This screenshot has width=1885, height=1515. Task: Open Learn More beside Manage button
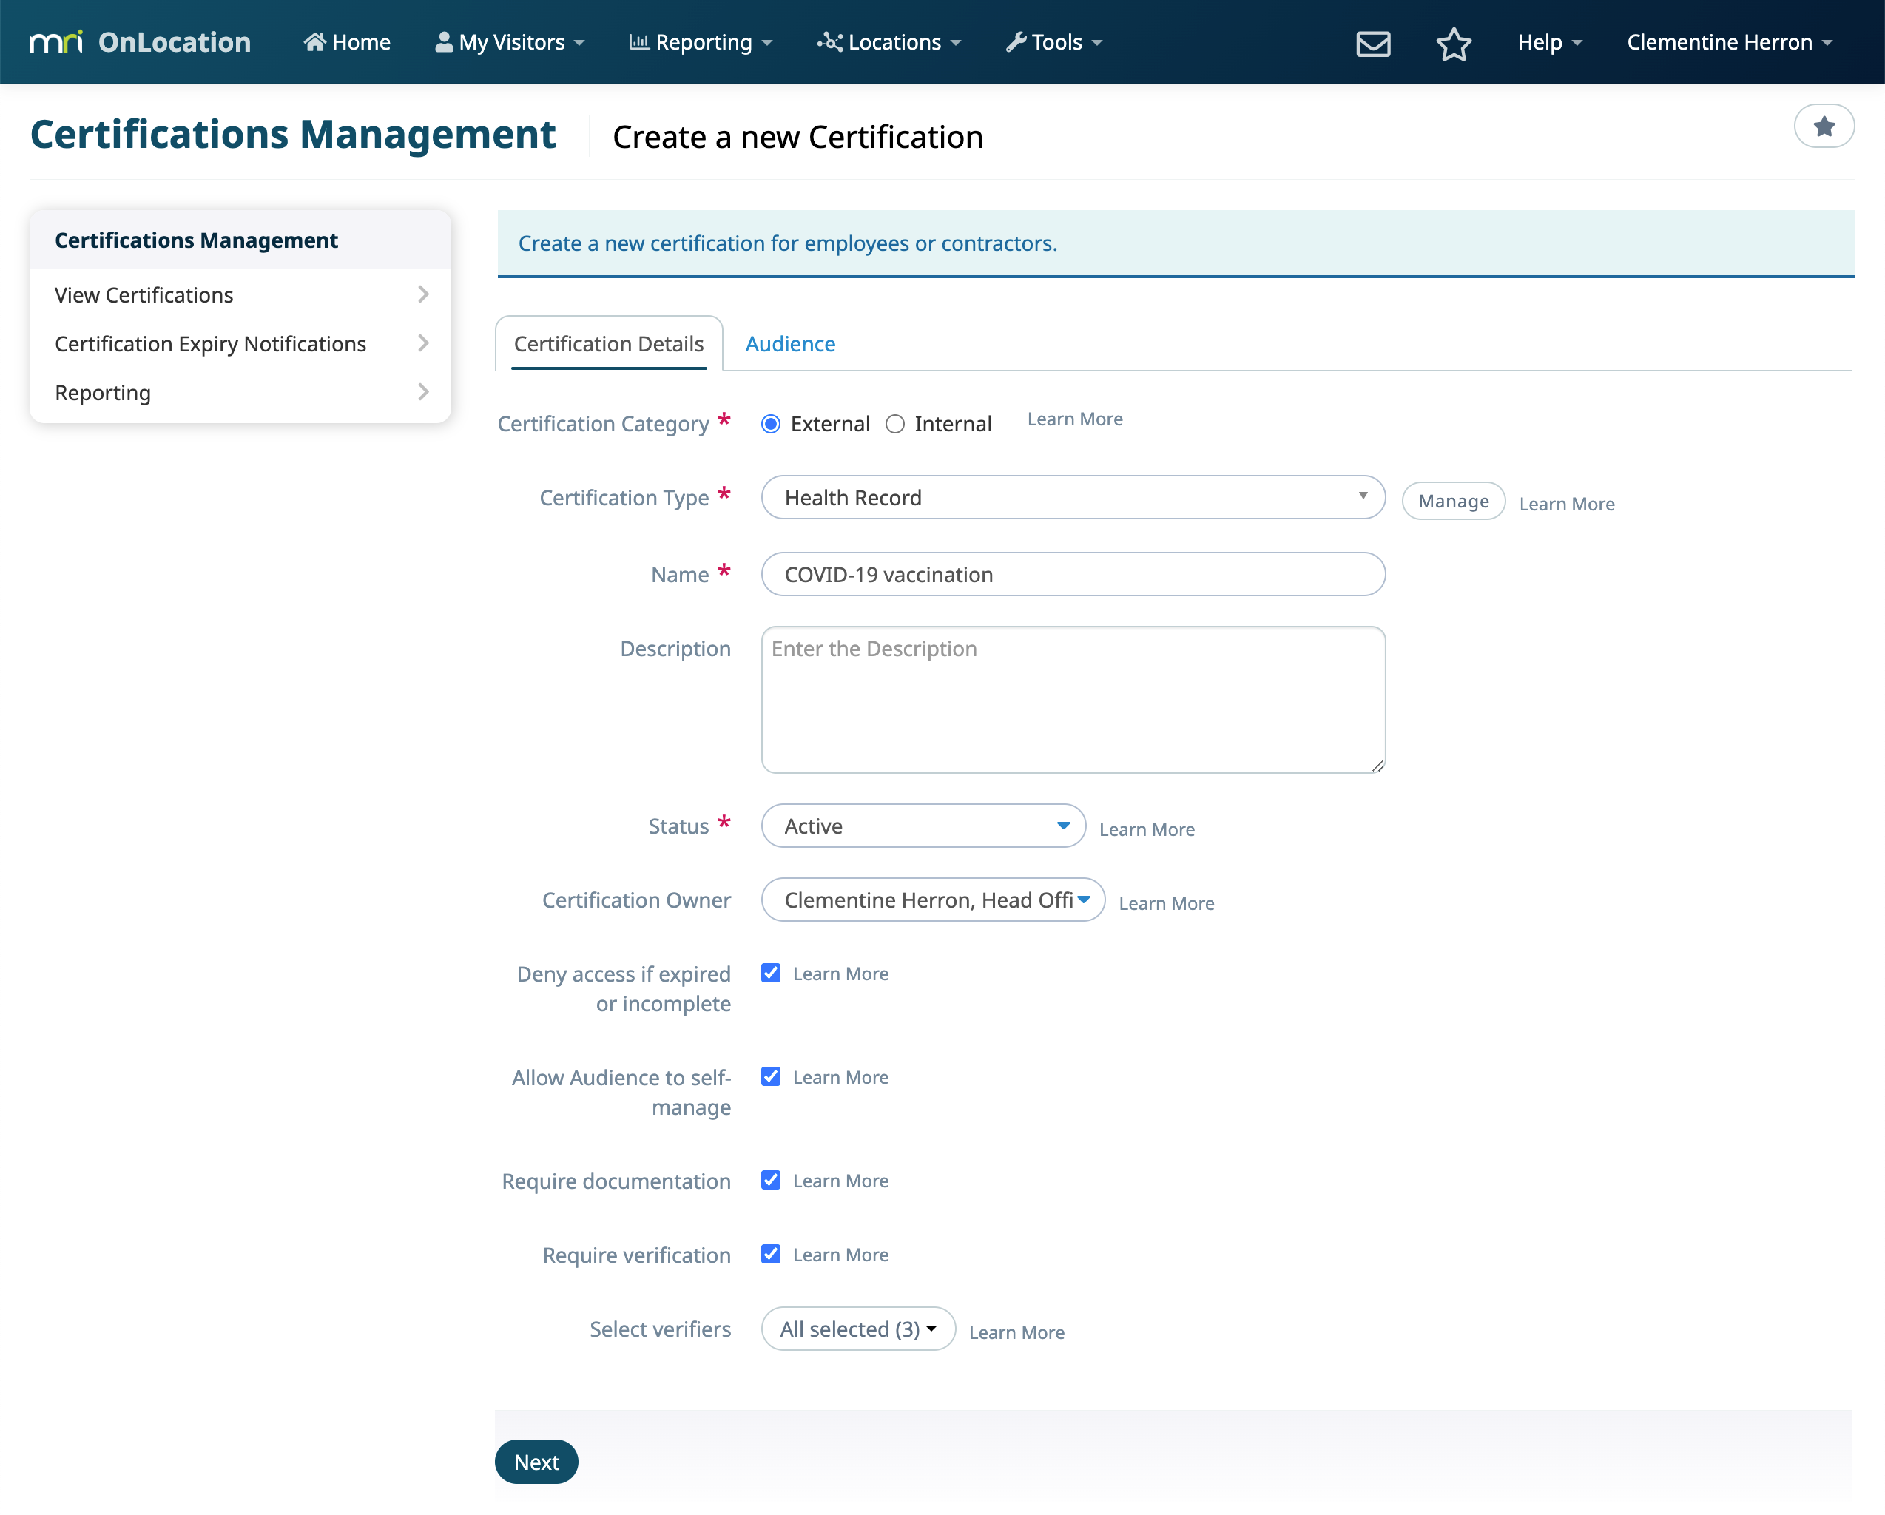coord(1566,505)
